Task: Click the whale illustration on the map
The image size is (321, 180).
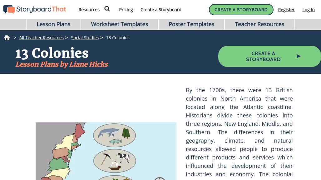Action: point(108,132)
